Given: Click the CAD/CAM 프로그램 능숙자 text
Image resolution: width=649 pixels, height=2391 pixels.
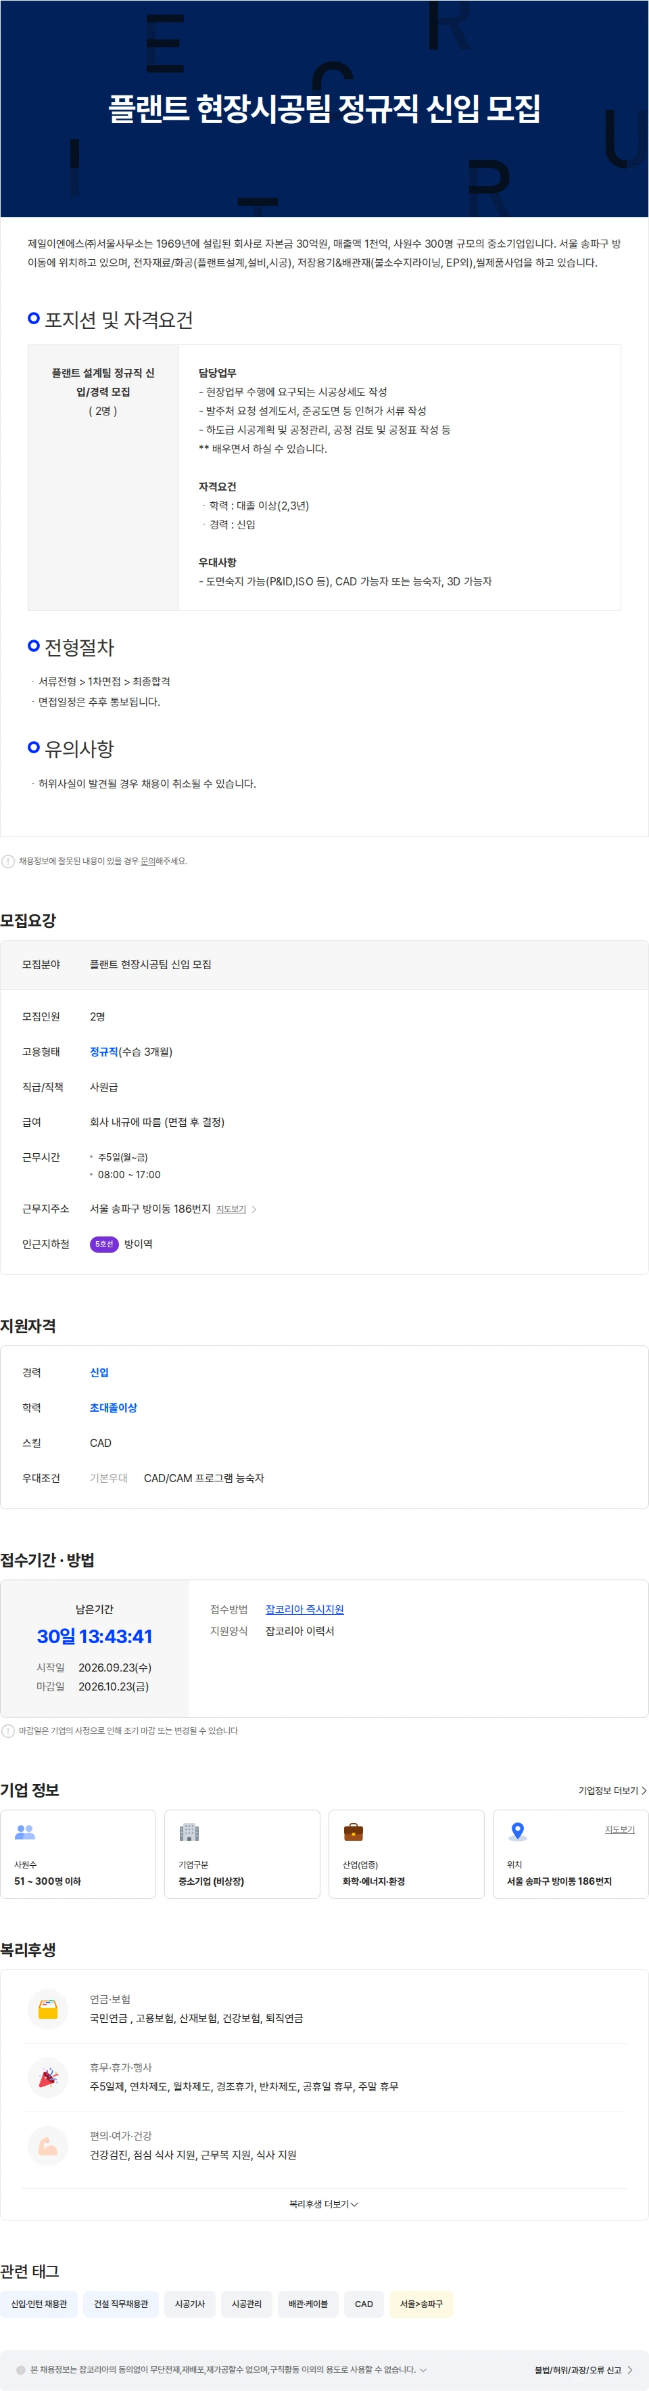Looking at the screenshot, I should 204,1477.
